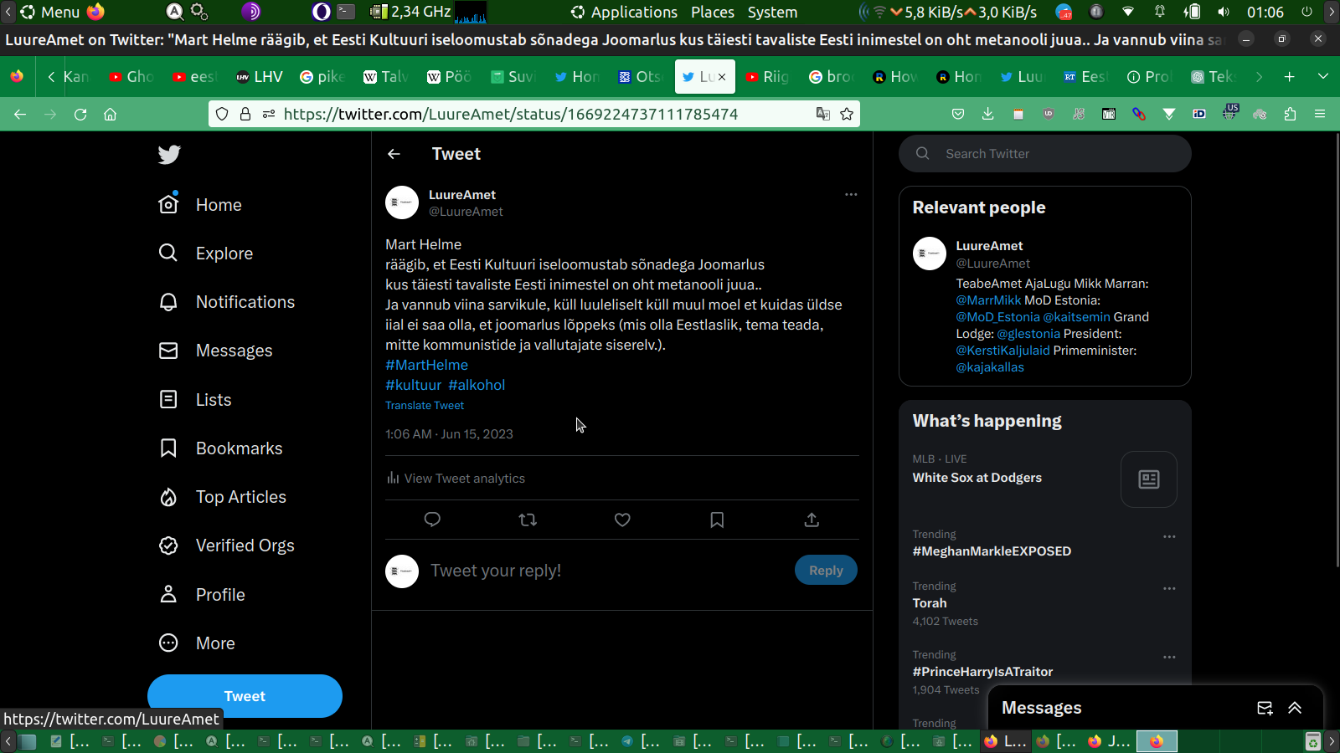
Task: Open more options for #PrinceHarryIsATraitor trend
Action: point(1169,657)
